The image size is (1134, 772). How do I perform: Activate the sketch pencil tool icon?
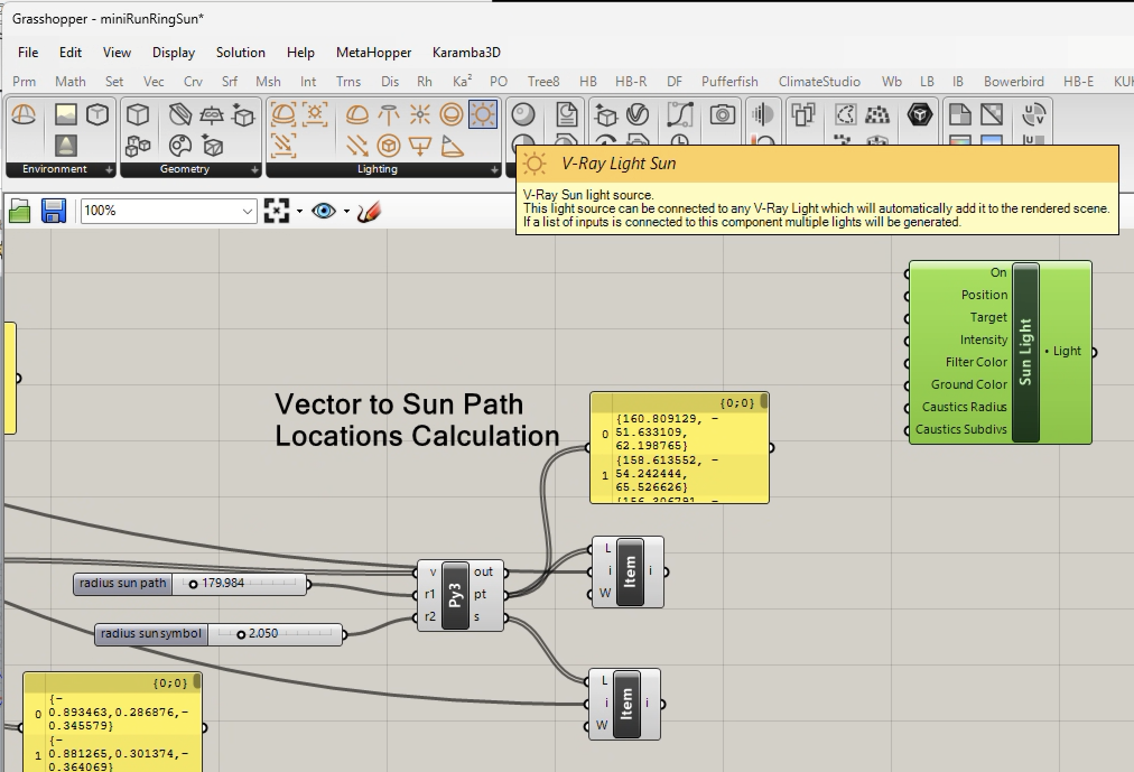tap(369, 211)
